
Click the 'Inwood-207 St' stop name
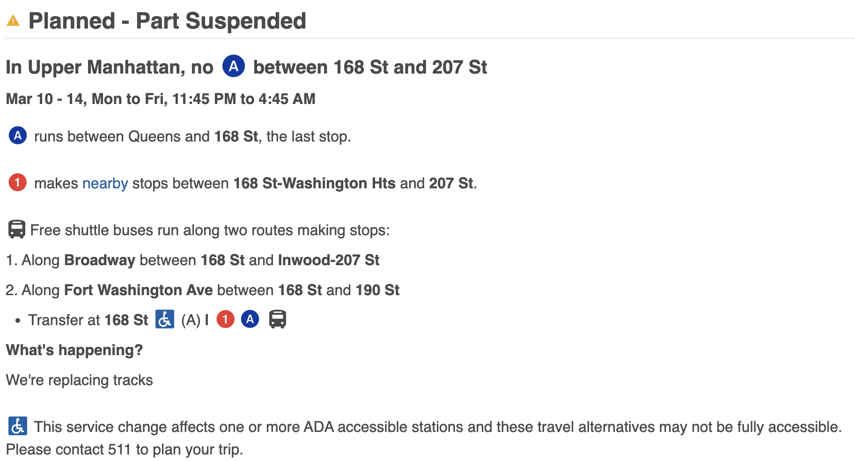(x=329, y=260)
